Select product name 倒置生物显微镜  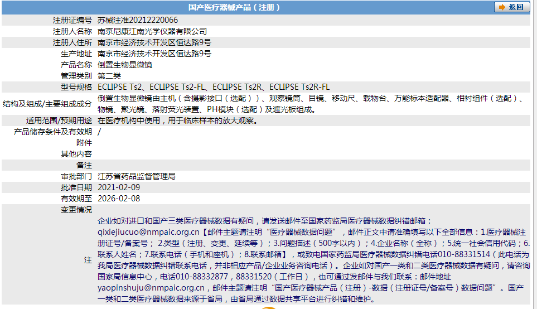click(125, 65)
